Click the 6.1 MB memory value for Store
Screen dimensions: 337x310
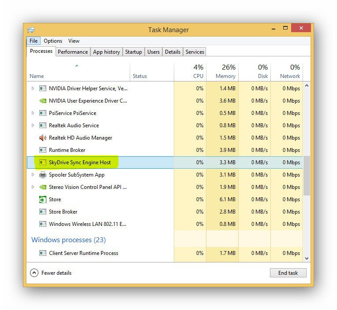228,199
